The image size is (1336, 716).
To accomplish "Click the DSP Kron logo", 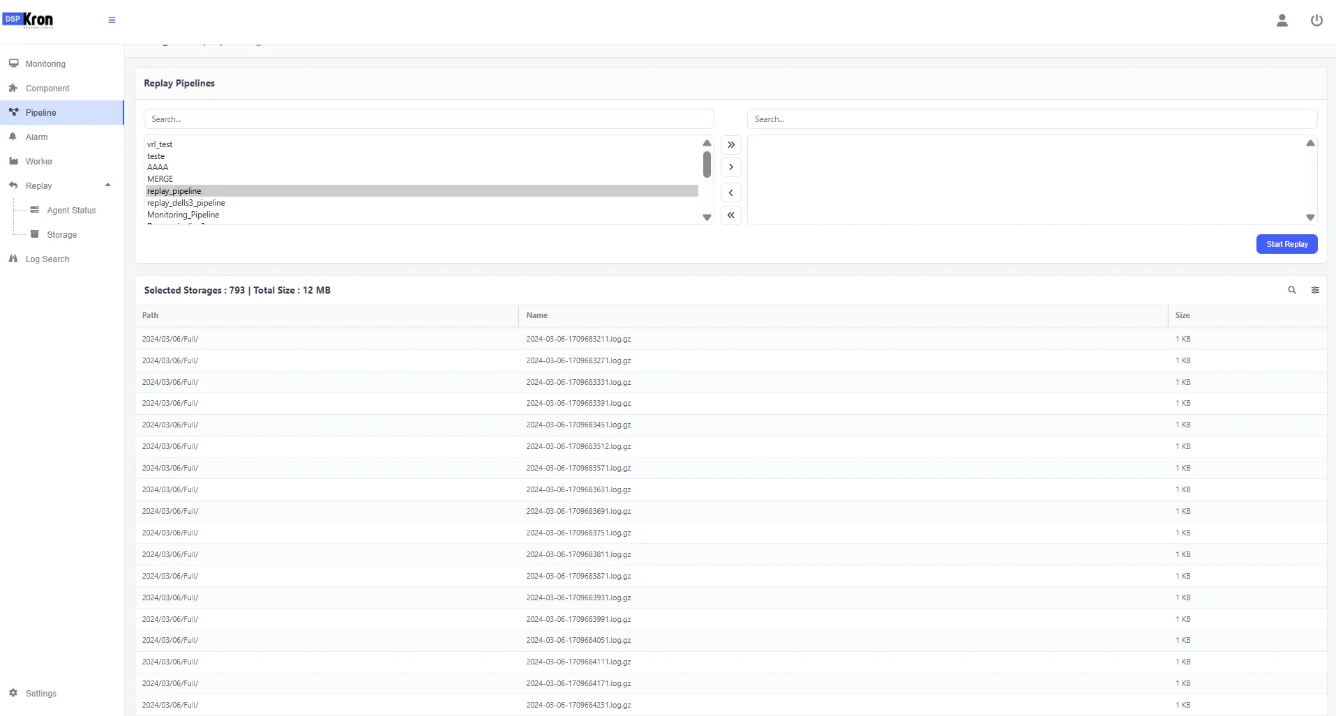I will click(x=28, y=20).
